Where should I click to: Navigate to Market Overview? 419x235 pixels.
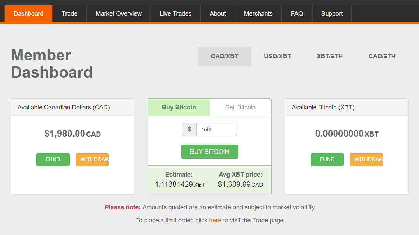tap(118, 13)
